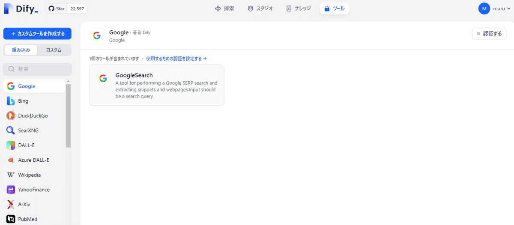Select DuckDuckGo in the tool list
Screen dimensions: 514x225
[34, 116]
